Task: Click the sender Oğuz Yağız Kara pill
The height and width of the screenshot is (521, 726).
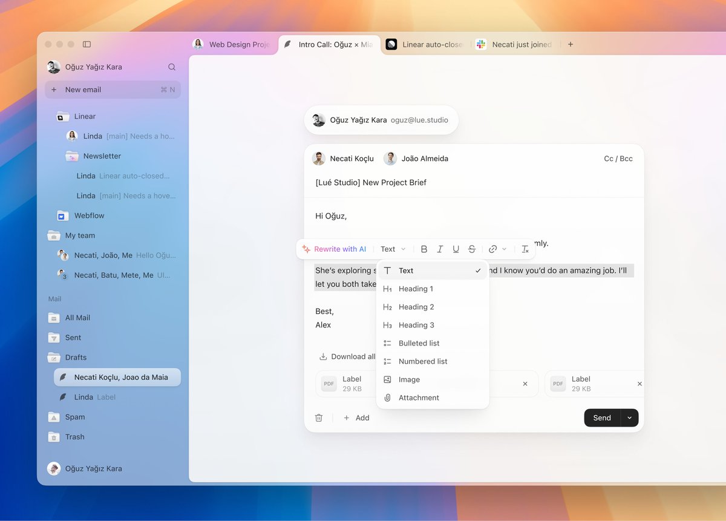Action: point(381,120)
